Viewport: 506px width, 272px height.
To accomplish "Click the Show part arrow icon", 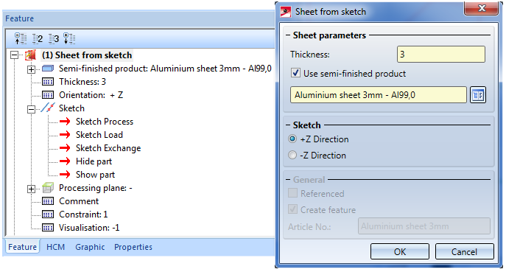I will click(x=65, y=175).
